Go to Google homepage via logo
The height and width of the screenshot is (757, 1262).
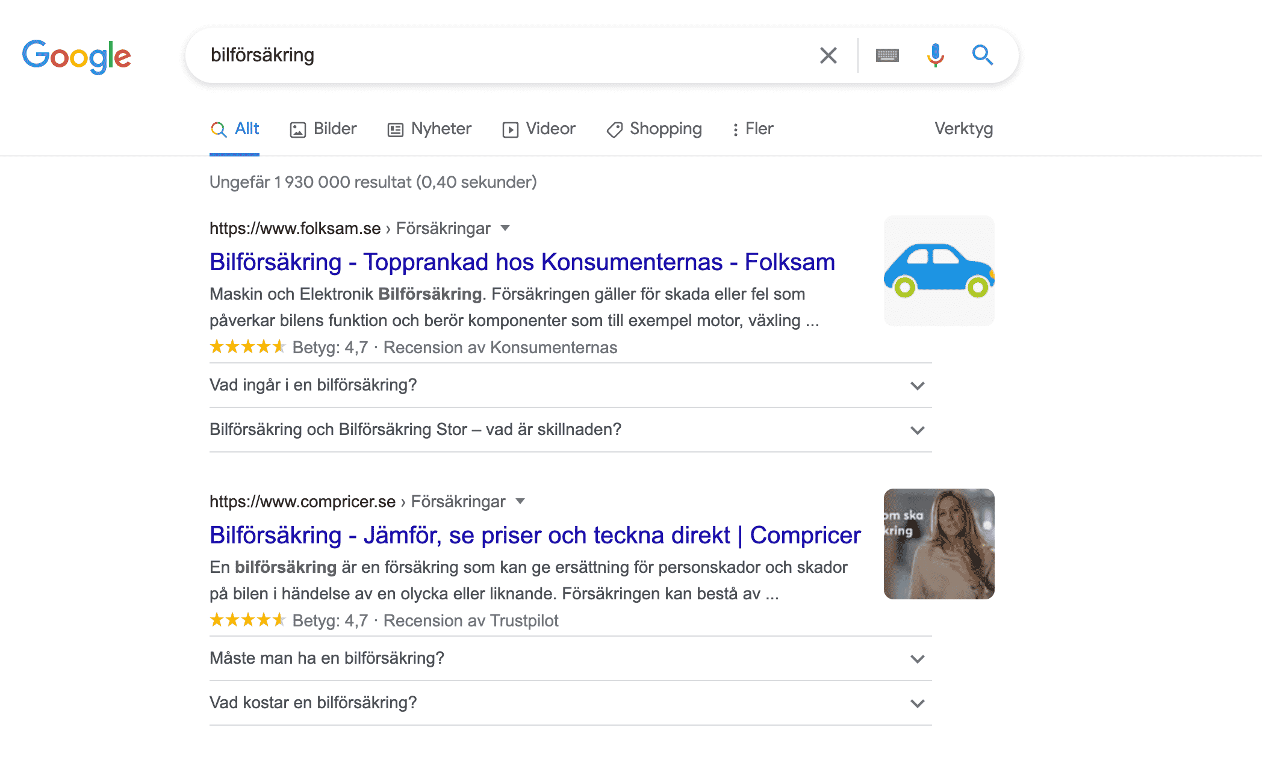(x=76, y=56)
